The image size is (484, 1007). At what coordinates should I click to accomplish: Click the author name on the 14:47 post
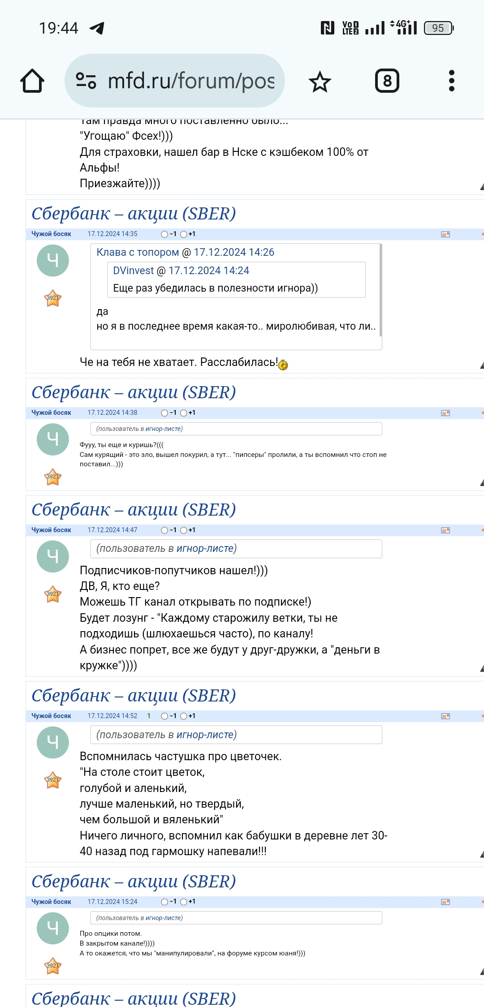pyautogui.click(x=51, y=530)
